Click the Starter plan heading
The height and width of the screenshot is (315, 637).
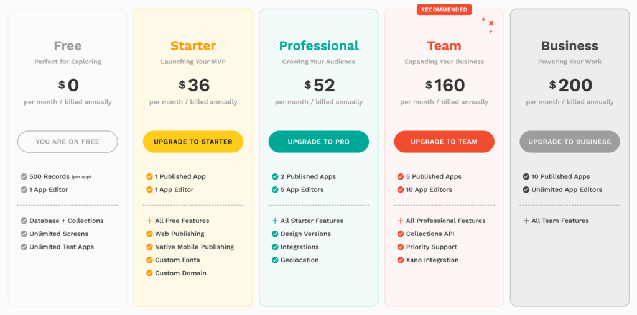[193, 46]
